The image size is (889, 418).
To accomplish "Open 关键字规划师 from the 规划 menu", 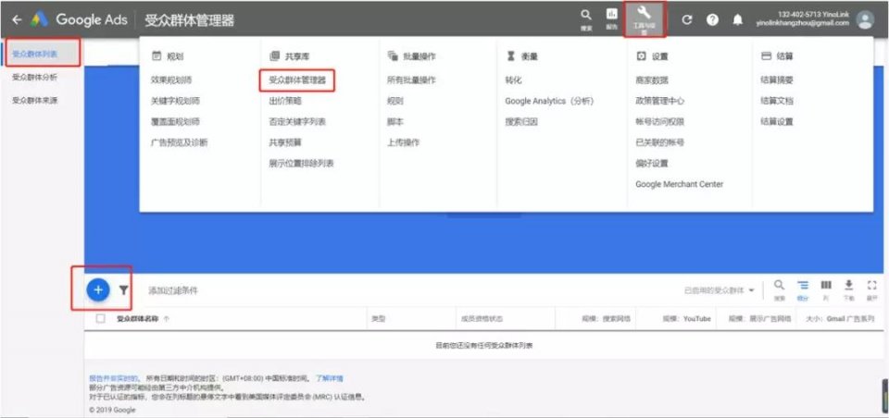I will 175,101.
